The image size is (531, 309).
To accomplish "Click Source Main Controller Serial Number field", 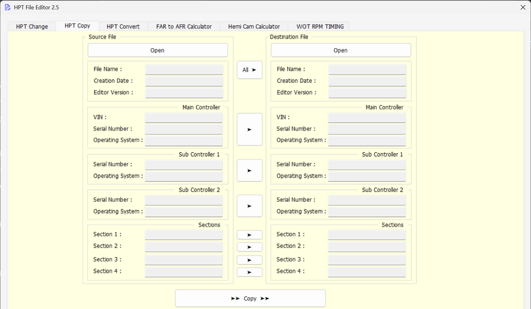I will pyautogui.click(x=184, y=129).
